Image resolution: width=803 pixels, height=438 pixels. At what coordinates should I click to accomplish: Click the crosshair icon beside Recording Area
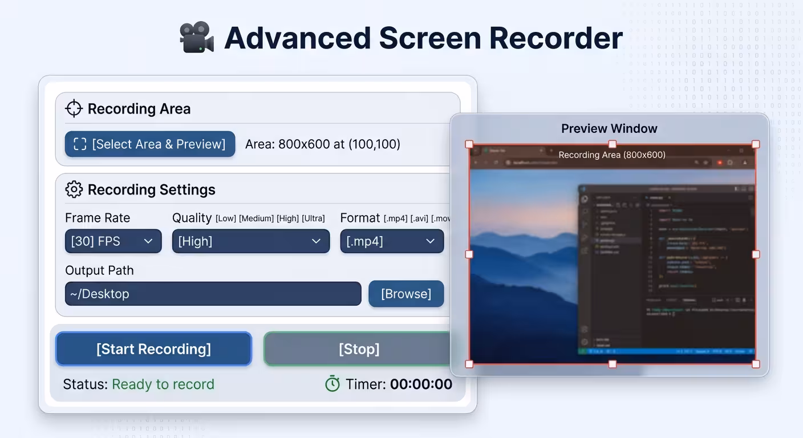click(74, 108)
